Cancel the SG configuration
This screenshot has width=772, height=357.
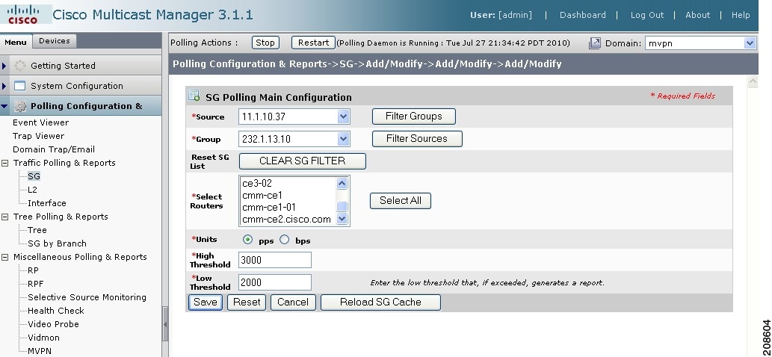point(293,302)
